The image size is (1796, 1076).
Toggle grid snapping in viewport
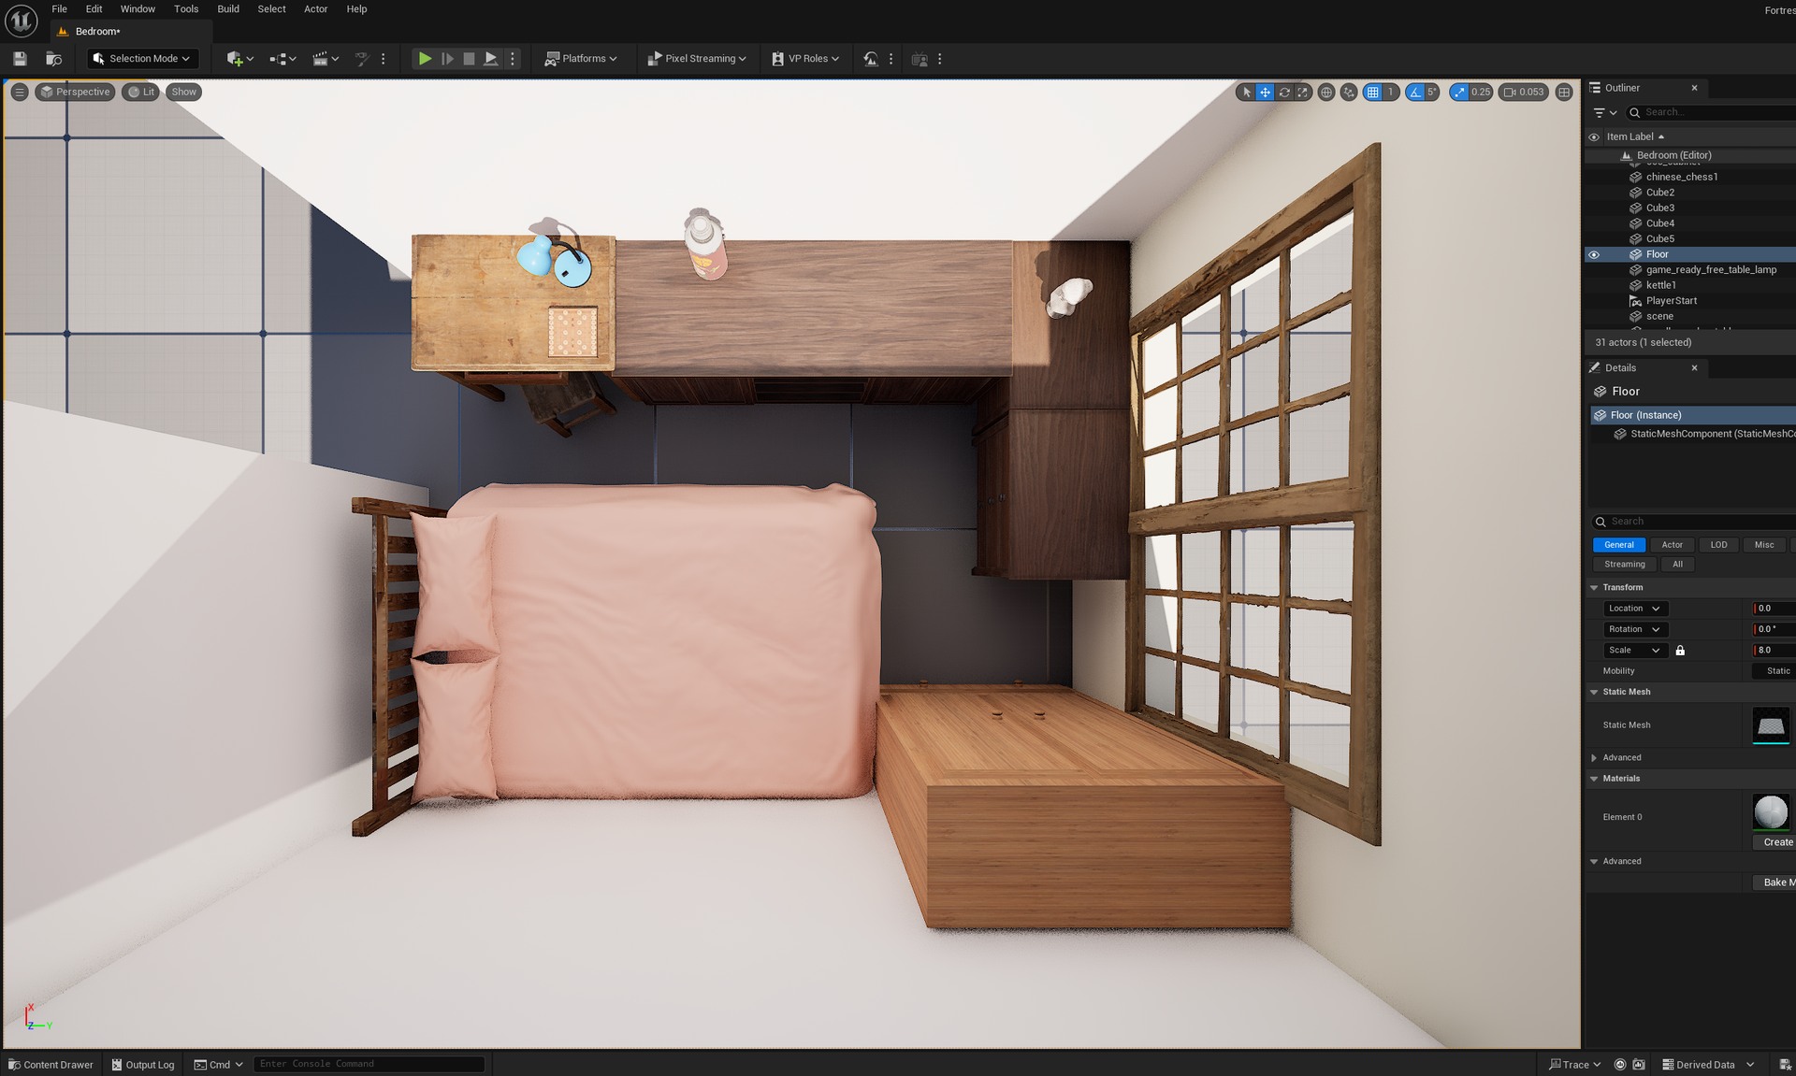click(1372, 92)
